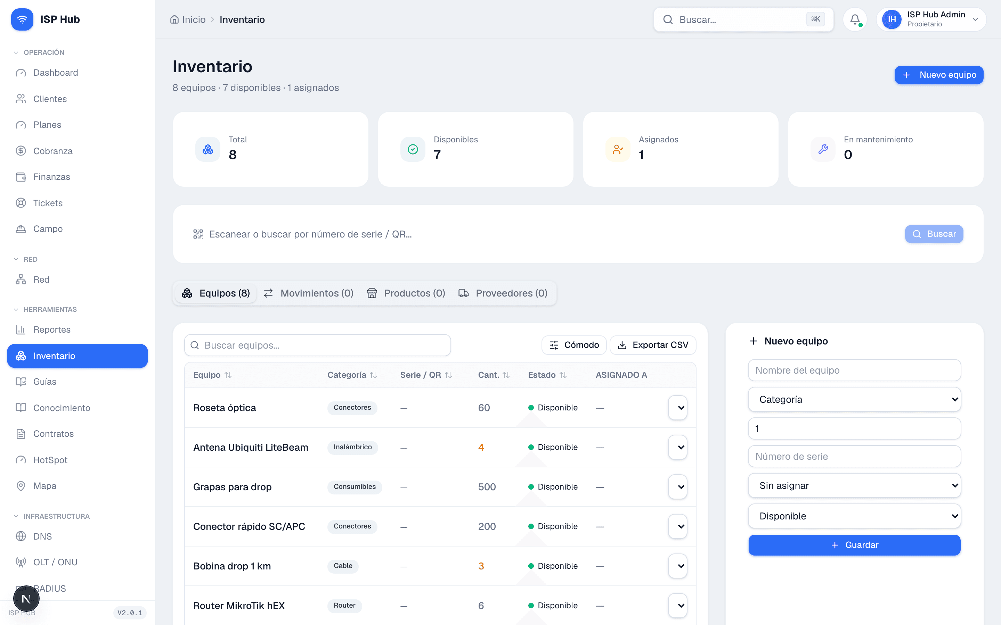
Task: Click the Contratos document icon
Action: pos(21,434)
